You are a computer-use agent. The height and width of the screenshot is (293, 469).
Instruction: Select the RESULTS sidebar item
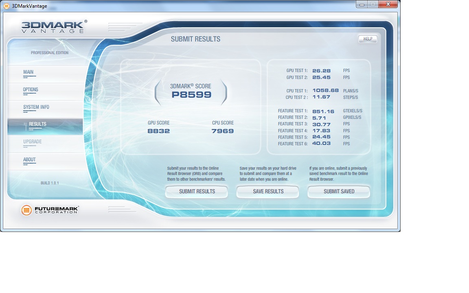click(x=45, y=126)
